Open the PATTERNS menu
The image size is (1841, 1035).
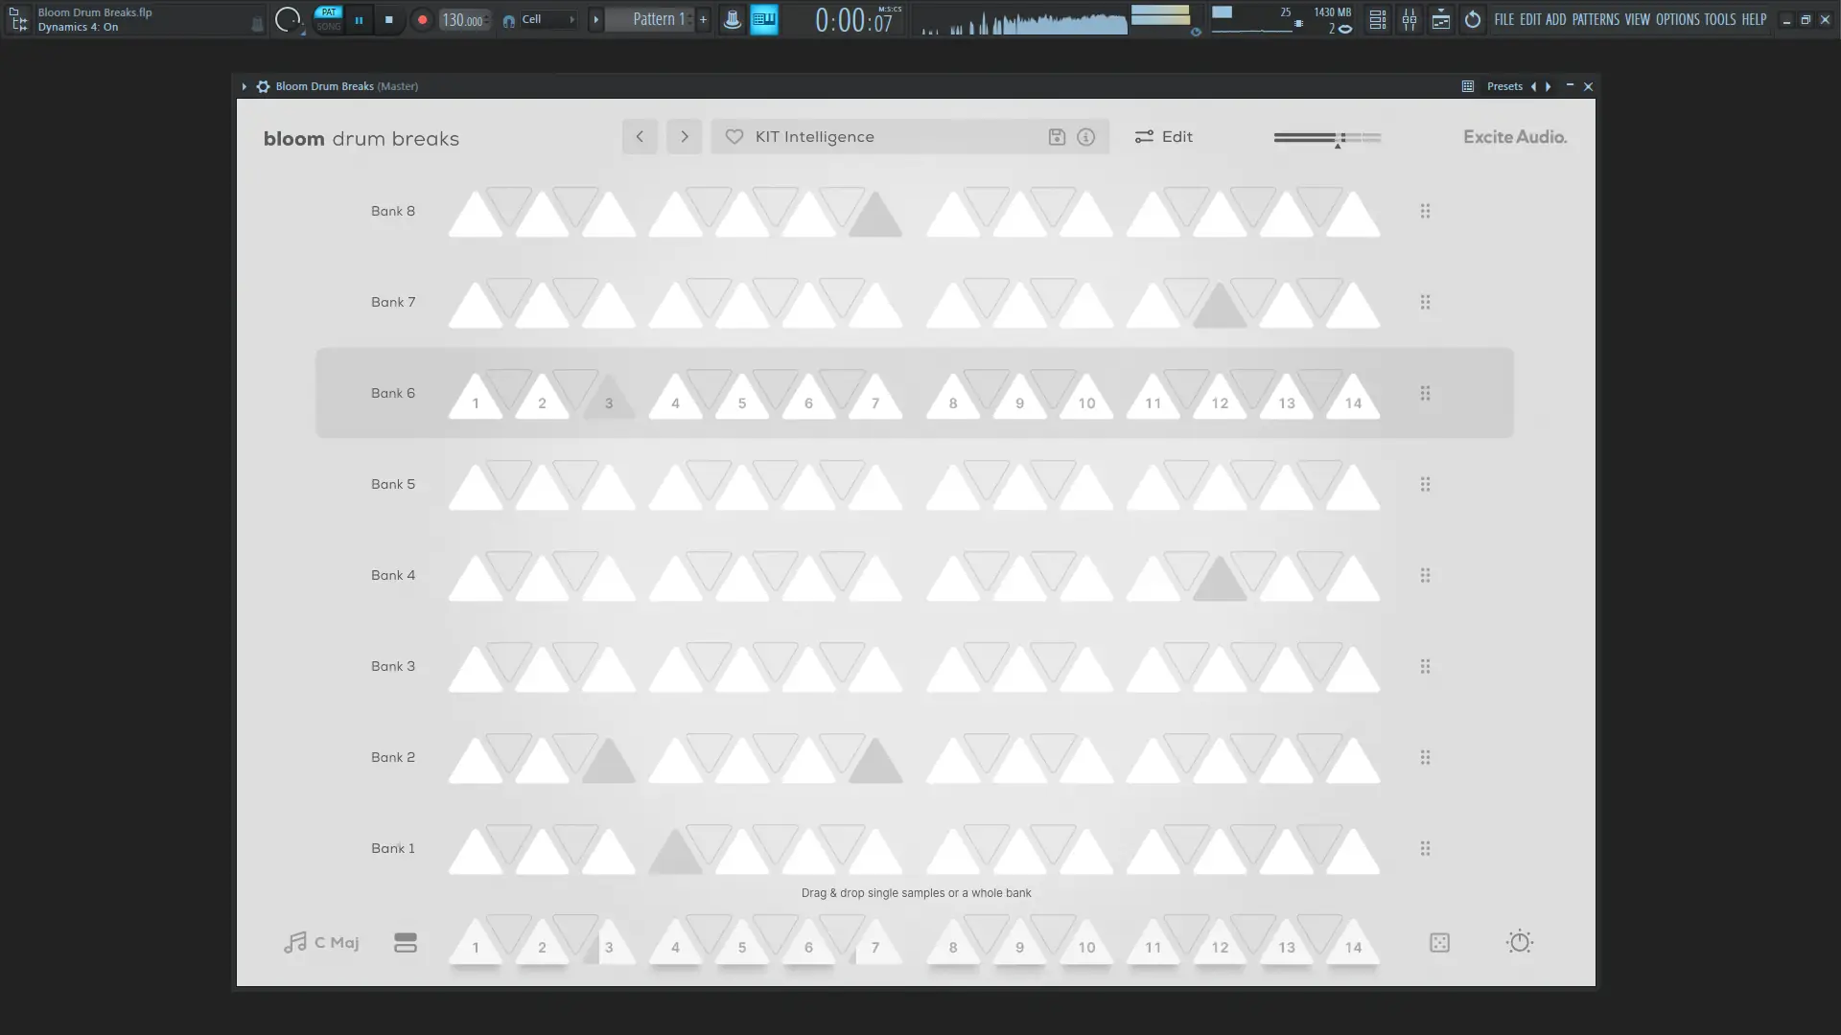tap(1595, 19)
